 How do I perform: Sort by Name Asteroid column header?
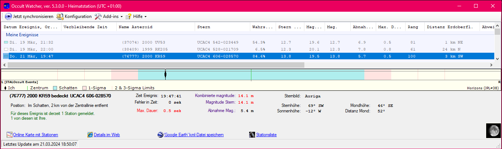(x=135, y=27)
